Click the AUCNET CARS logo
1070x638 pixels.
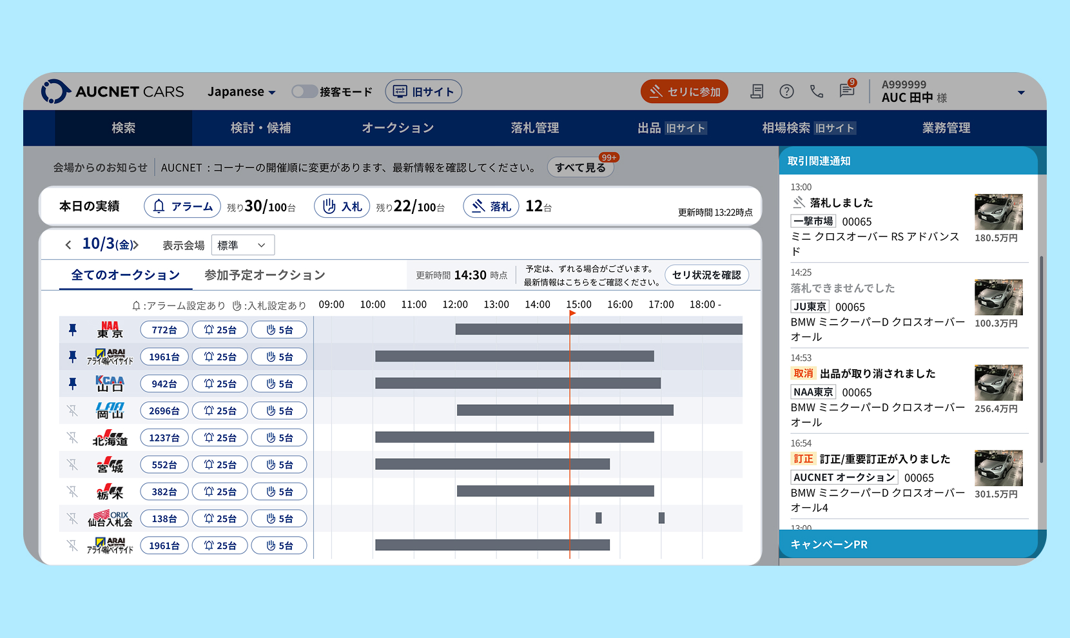point(113,92)
